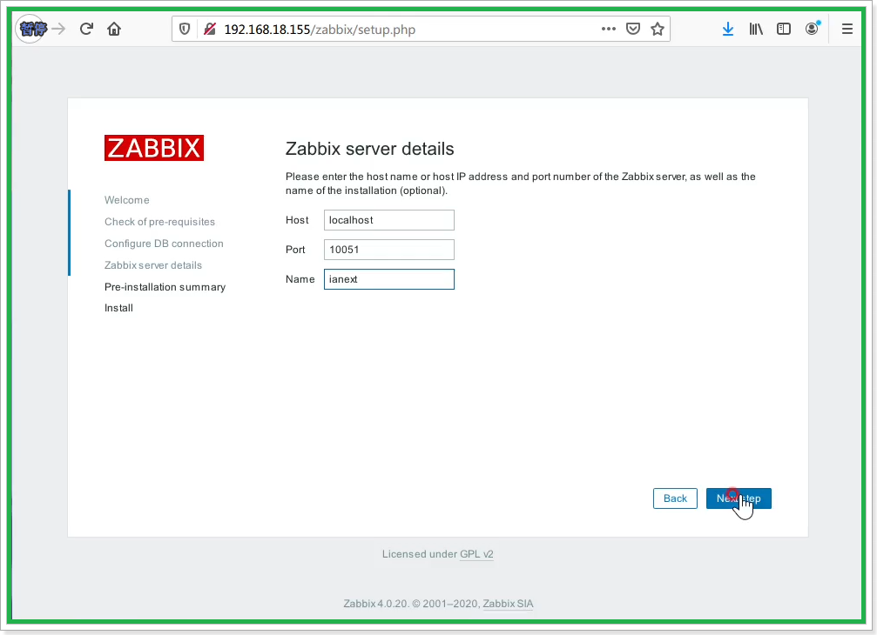877x635 pixels.
Task: Select Install step in sidebar
Action: [x=118, y=308]
